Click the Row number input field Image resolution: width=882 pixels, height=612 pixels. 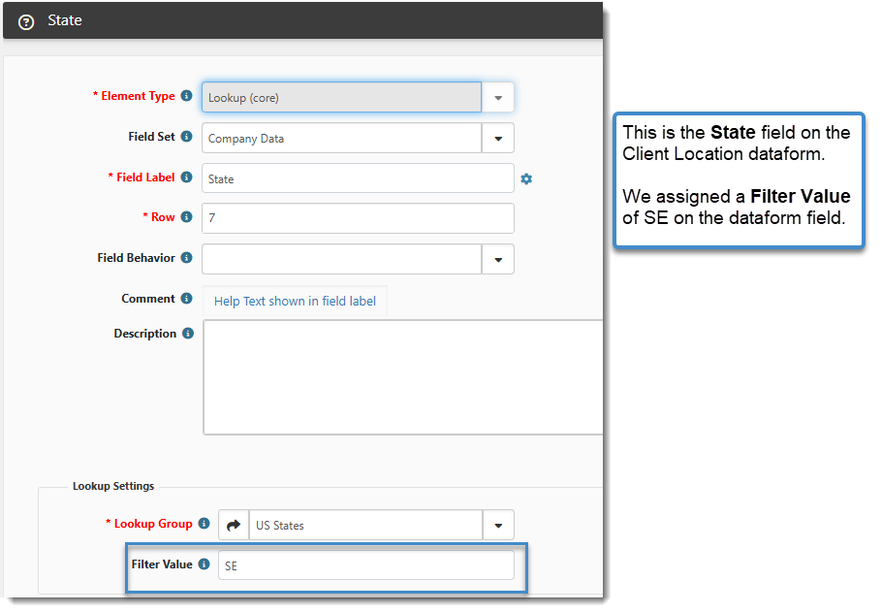pos(358,218)
